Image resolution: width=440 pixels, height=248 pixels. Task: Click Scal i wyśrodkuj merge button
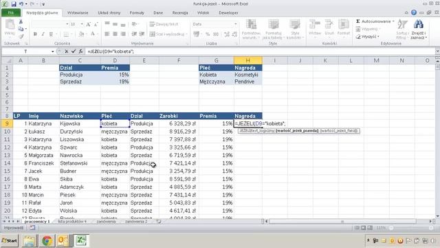168,34
